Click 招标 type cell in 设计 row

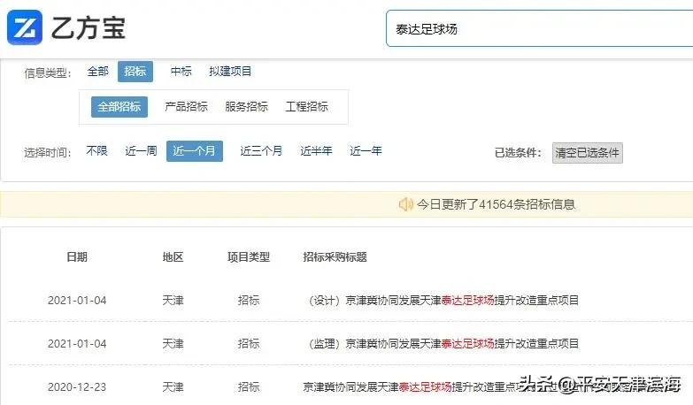coord(249,301)
